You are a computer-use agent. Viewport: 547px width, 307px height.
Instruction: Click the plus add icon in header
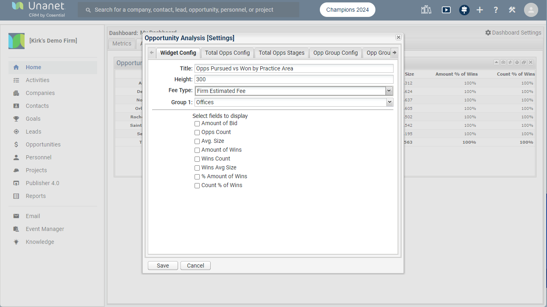[480, 10]
